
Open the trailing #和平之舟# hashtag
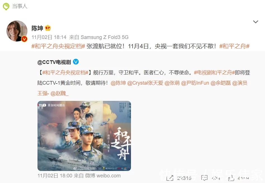pos(234,46)
